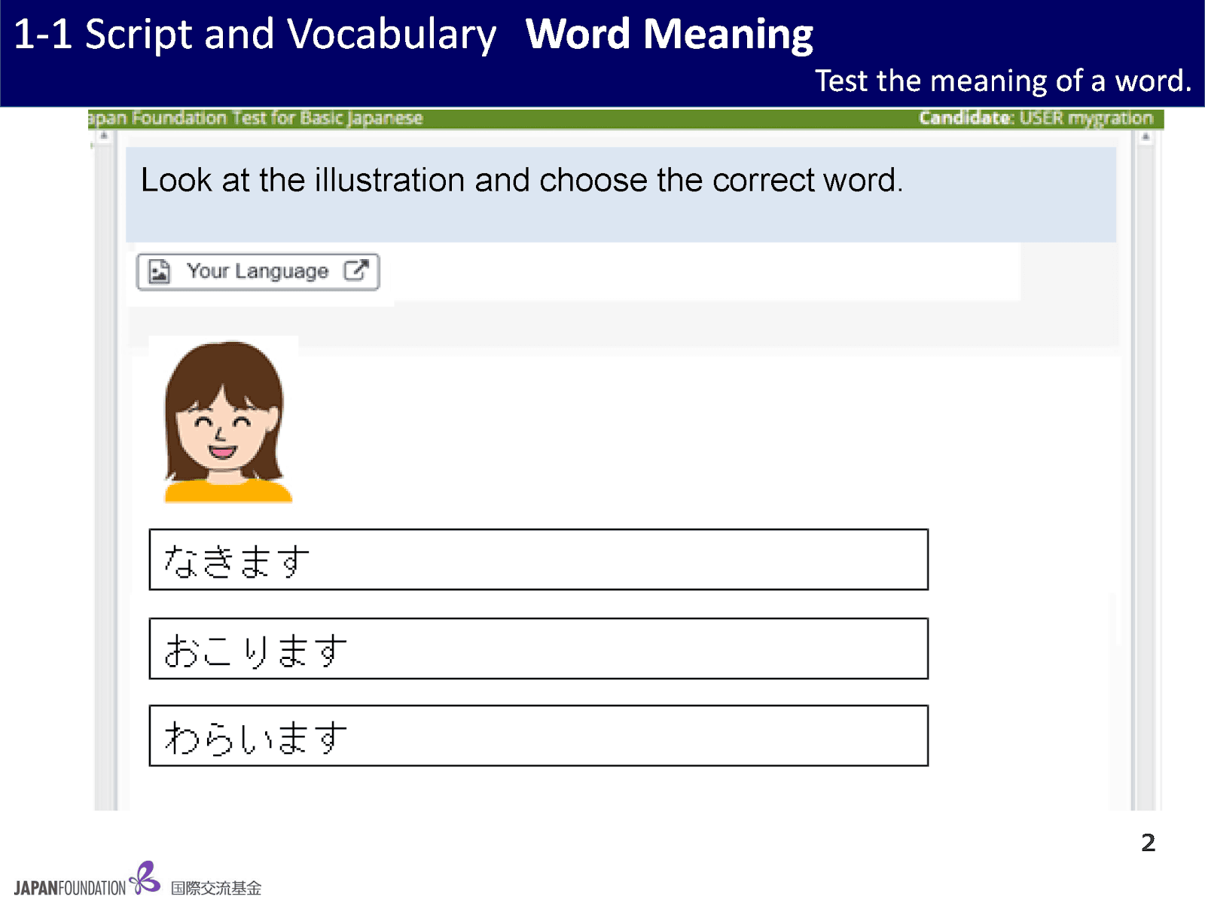Click the question instruction text panel
Image resolution: width=1205 pixels, height=900 pixels.
point(620,194)
